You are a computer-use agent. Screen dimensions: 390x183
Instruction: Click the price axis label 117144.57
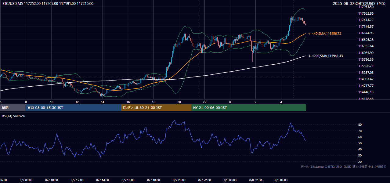click(x=366, y=27)
